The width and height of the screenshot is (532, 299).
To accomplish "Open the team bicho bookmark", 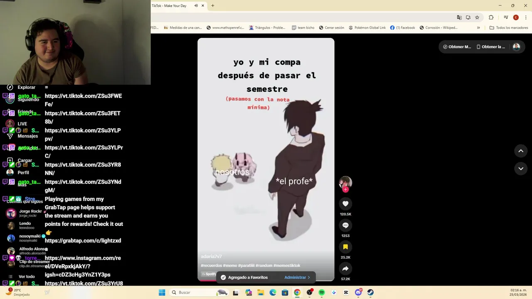I will tap(303, 28).
